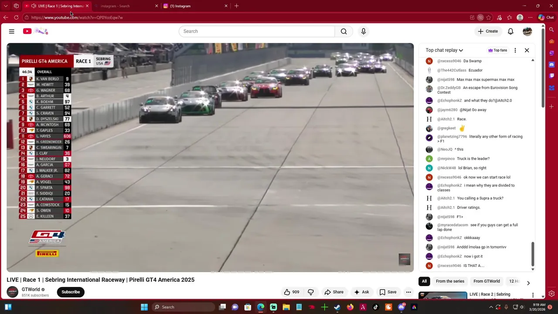Select the All filter chip

[424, 281]
